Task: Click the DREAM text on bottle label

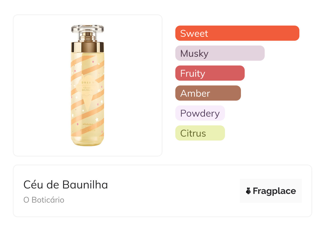Action: (x=88, y=83)
